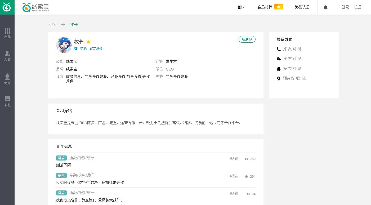This screenshot has width=371, height=205.
Task: Click the 官方账号 link under the profile name
Action: click(96, 48)
